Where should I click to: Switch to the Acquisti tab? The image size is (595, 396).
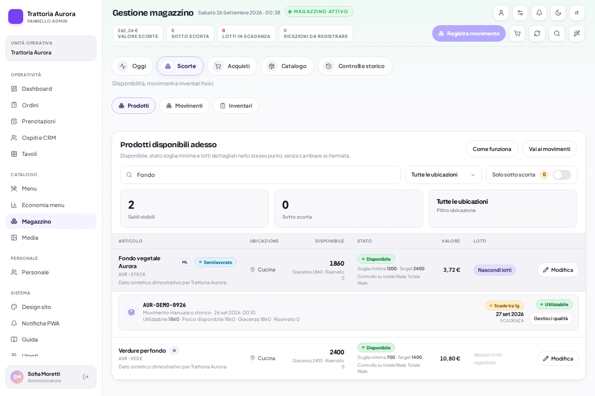(x=232, y=66)
